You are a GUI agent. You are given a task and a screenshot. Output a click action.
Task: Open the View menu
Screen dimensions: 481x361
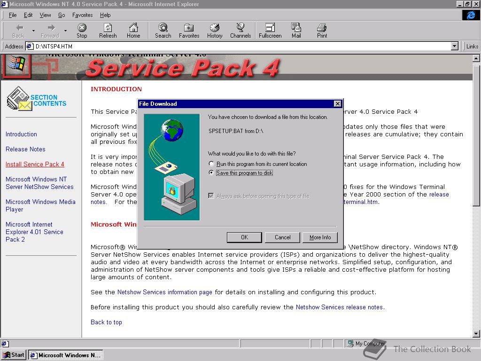45,15
